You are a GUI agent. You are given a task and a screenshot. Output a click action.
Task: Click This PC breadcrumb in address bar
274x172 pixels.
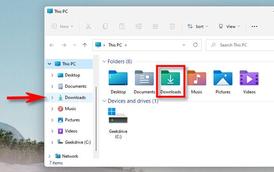[115, 45]
